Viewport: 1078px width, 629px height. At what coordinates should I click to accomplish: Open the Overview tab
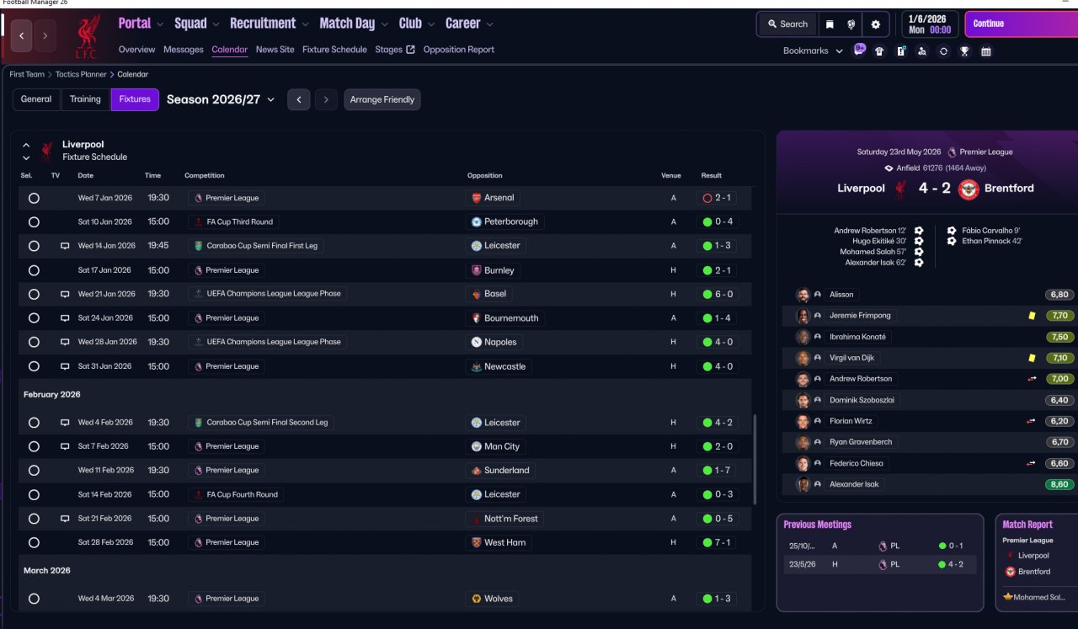pos(137,50)
